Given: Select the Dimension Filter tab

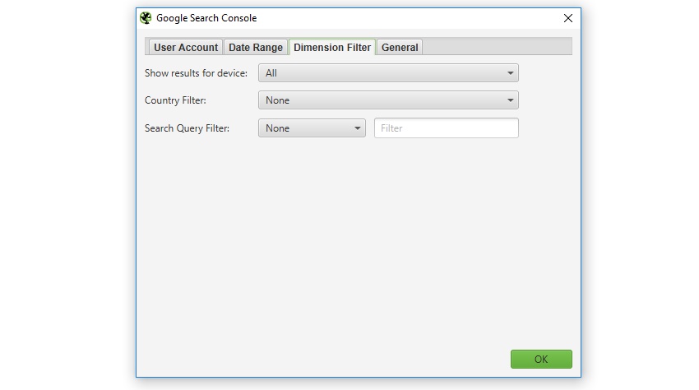Looking at the screenshot, I should pyautogui.click(x=332, y=47).
